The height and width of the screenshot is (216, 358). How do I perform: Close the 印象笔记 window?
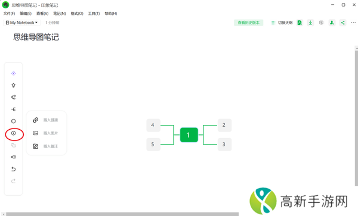point(354,5)
